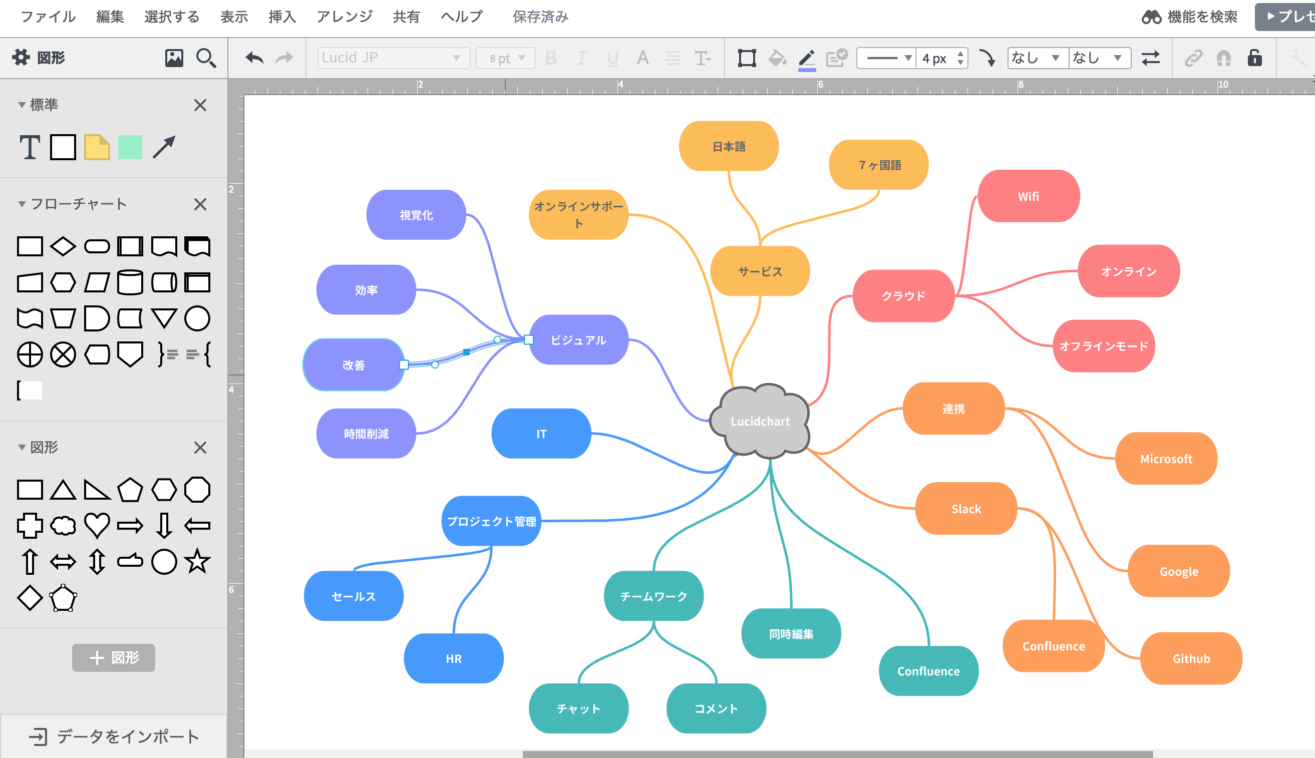Select the チームワーク node
The height and width of the screenshot is (758, 1315).
click(653, 596)
